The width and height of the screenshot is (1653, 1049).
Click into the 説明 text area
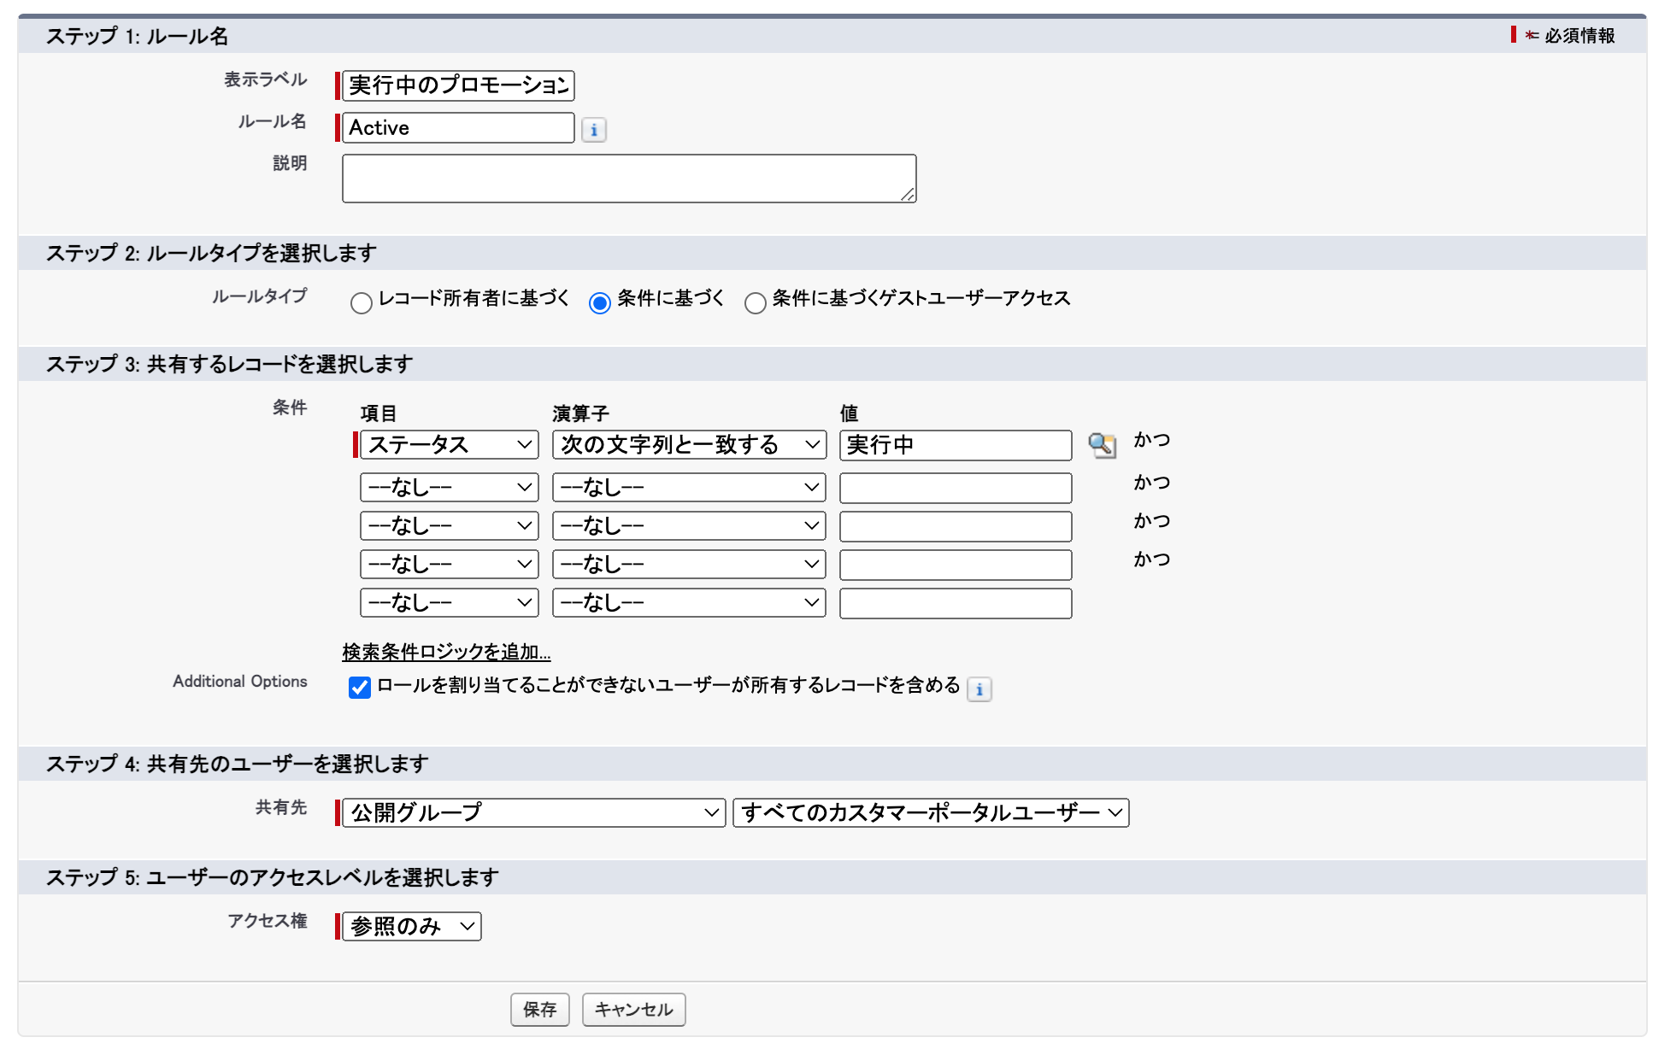(x=629, y=179)
